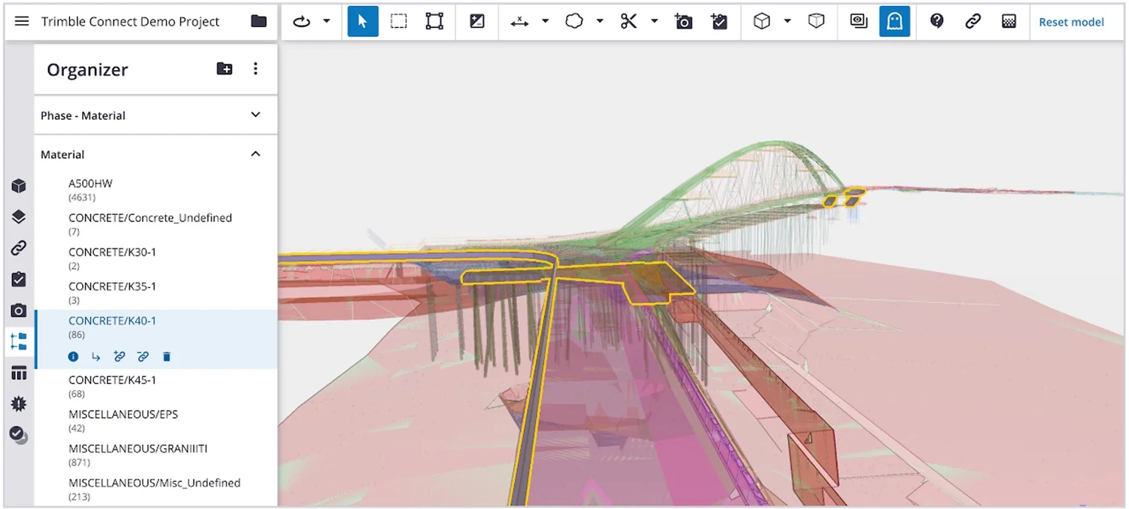This screenshot has width=1129, height=509.
Task: Select the arrow selection tool
Action: (362, 21)
